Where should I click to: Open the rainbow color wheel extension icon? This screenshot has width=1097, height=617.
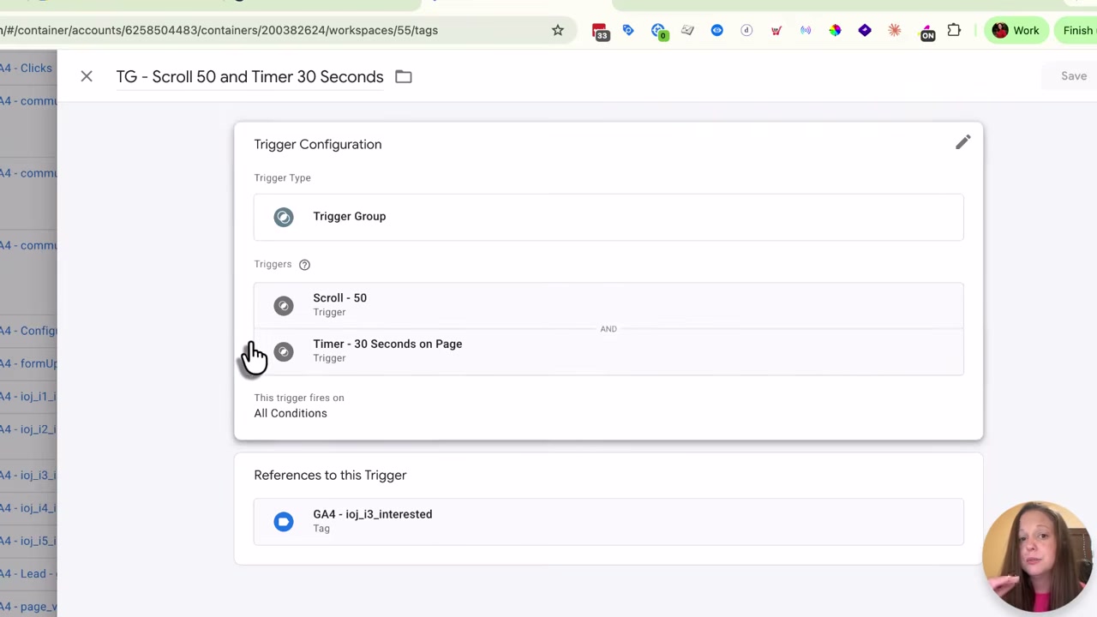[836, 30]
